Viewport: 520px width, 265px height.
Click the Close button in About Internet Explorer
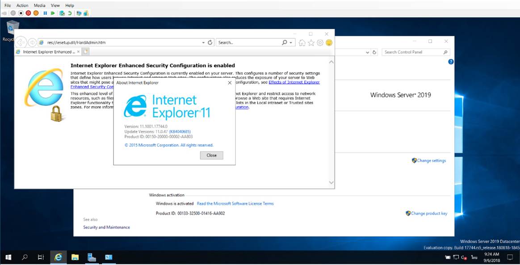[212, 155]
